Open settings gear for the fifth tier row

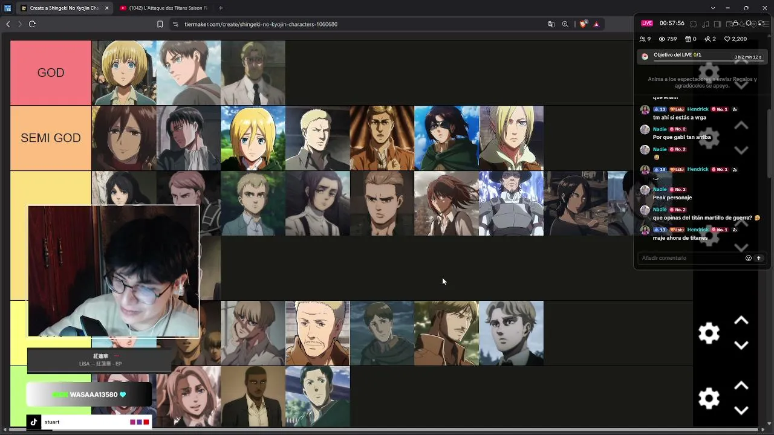pos(709,333)
